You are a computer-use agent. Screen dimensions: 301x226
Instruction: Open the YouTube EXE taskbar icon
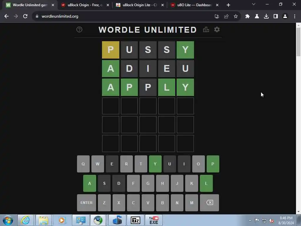click(x=154, y=220)
